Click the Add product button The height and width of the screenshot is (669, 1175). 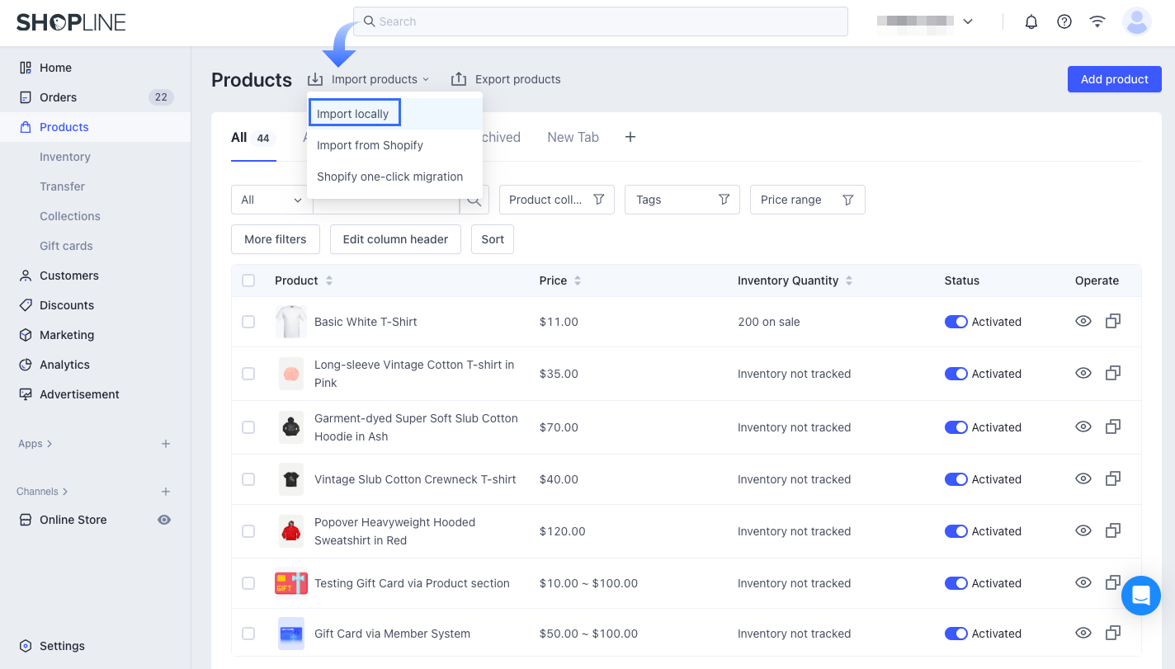click(1114, 79)
